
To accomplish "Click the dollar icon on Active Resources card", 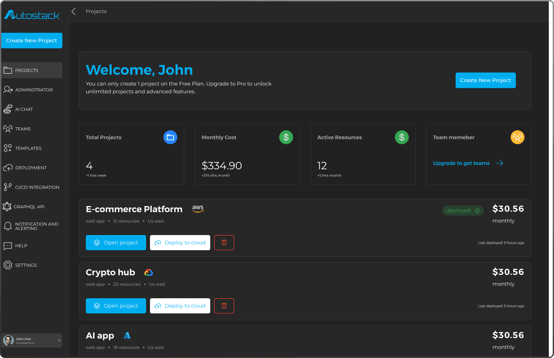I will click(x=402, y=137).
